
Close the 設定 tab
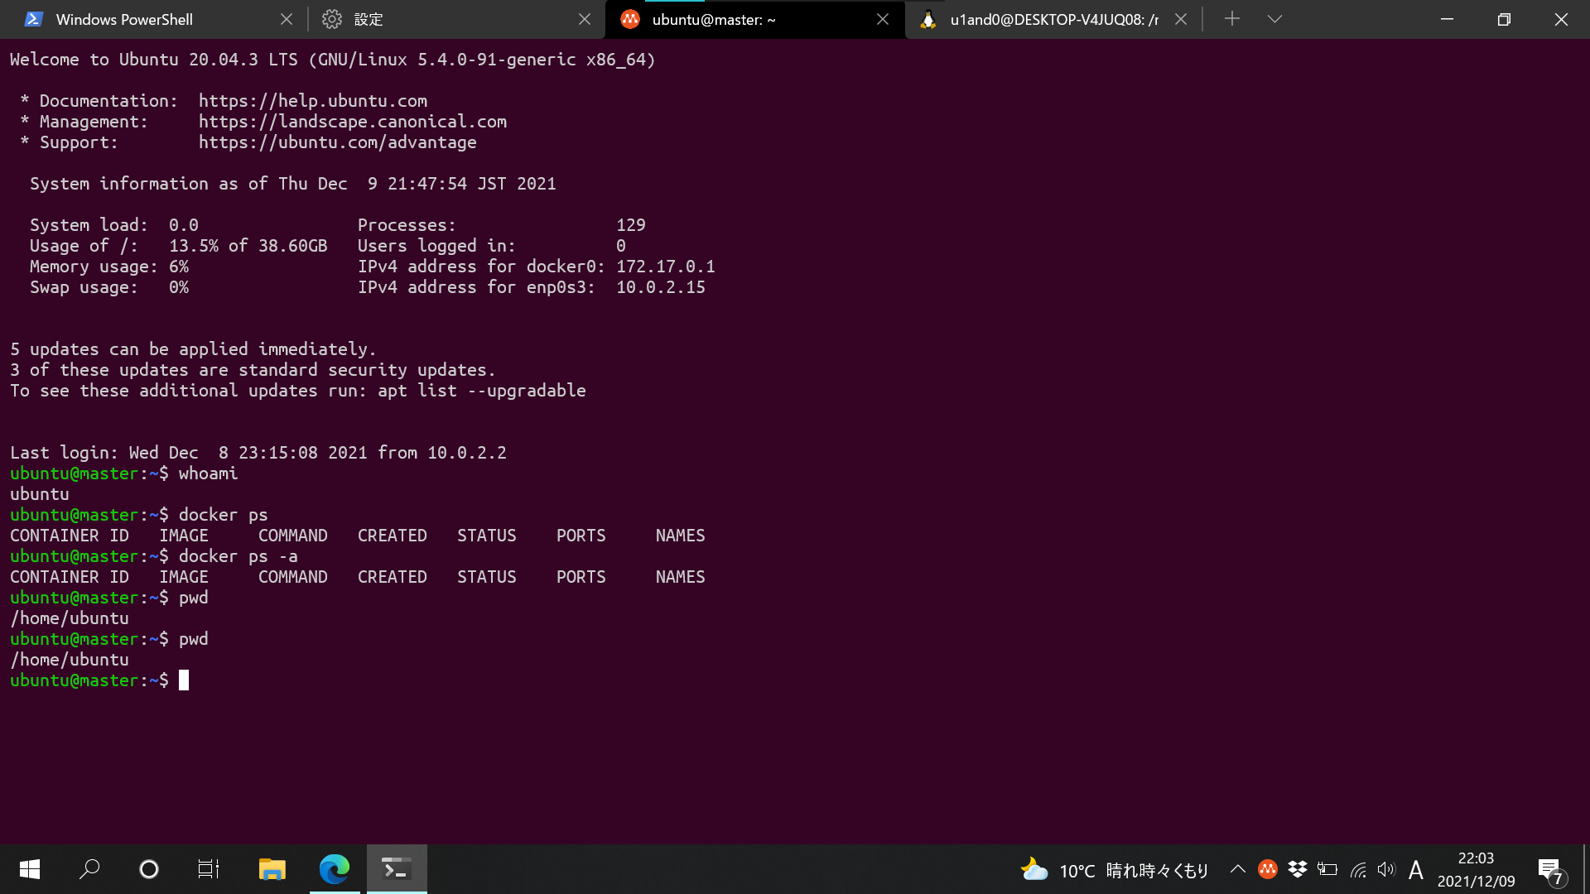tap(585, 19)
